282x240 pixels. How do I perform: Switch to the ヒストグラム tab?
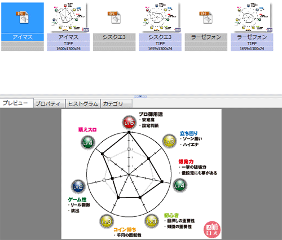click(83, 103)
